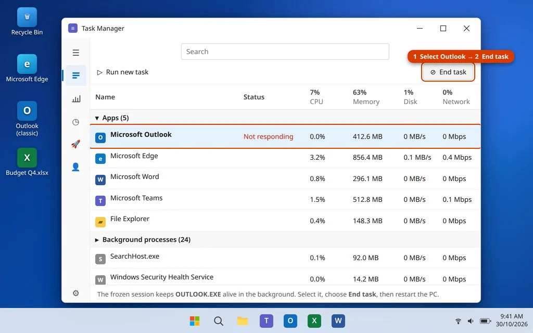
Task: Open the Windows Start menu
Action: 195,321
